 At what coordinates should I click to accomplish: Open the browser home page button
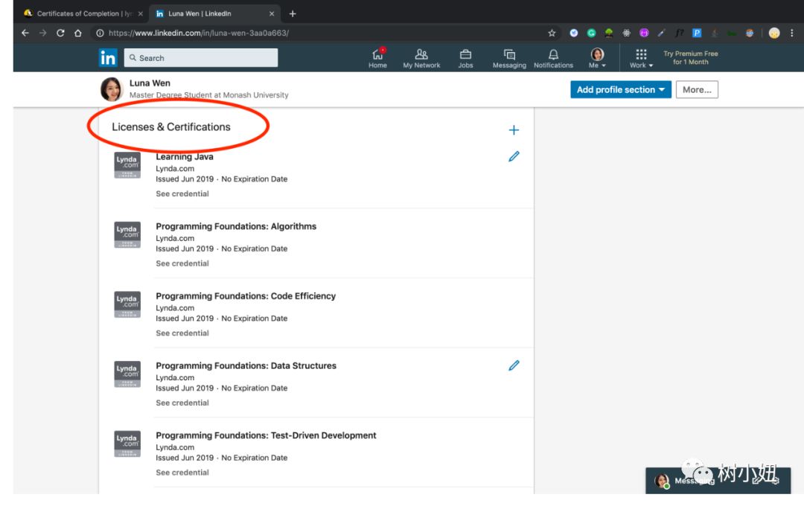click(x=78, y=33)
